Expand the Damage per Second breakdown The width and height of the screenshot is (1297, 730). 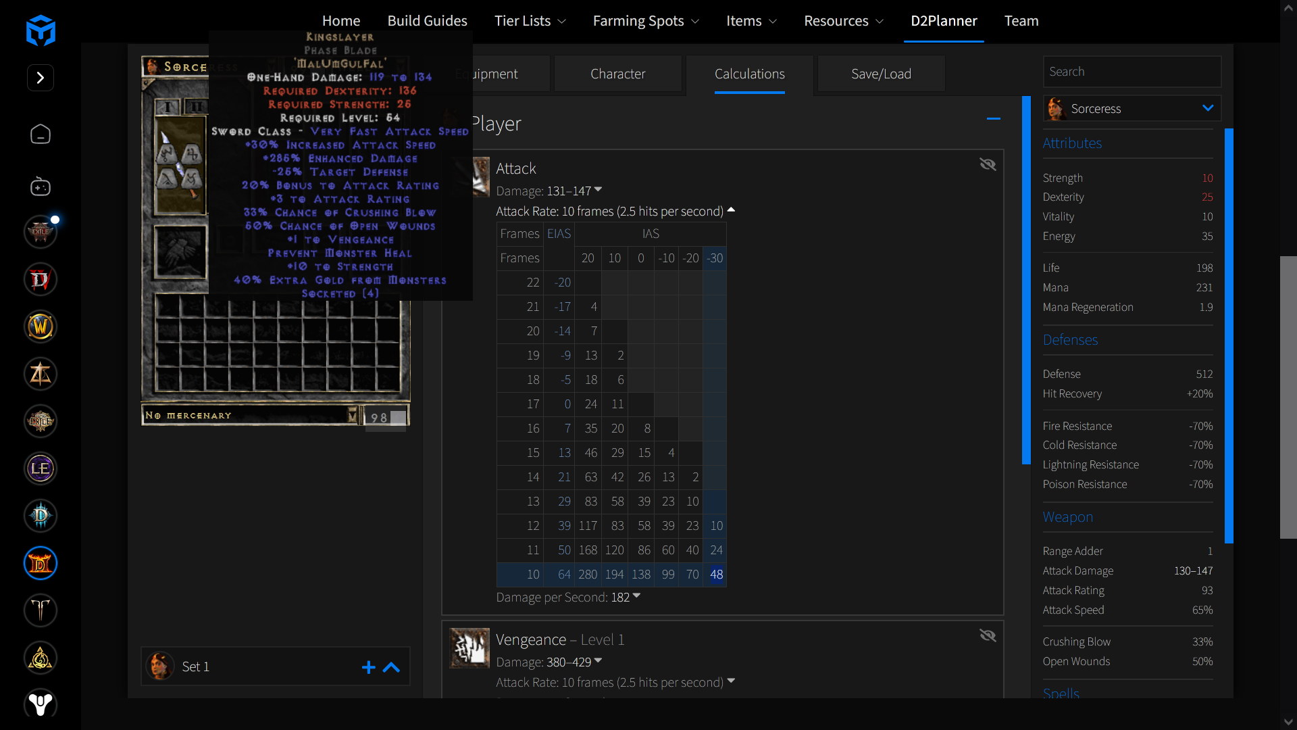pos(636,597)
